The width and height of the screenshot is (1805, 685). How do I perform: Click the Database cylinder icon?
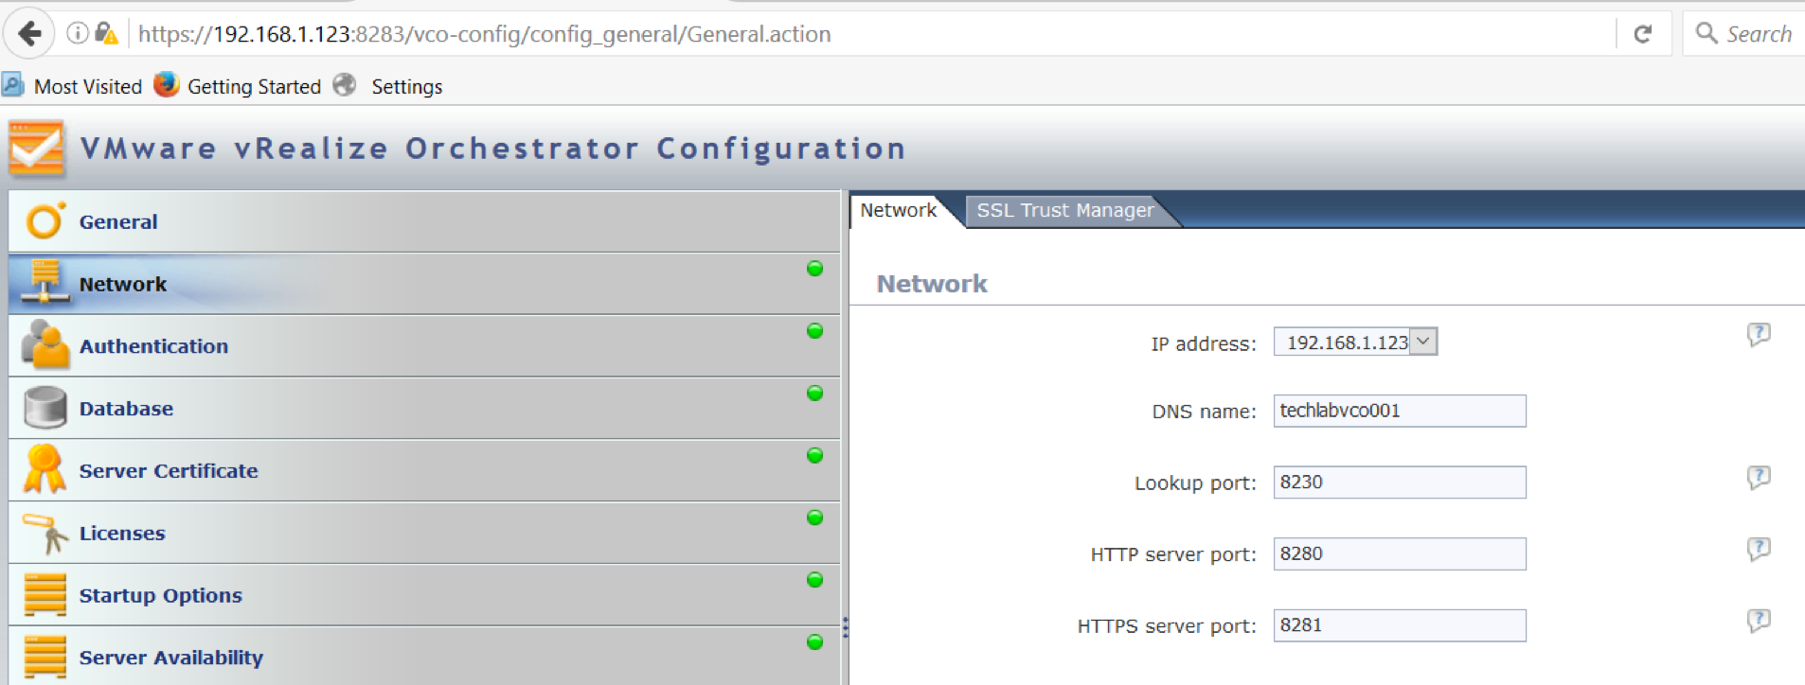[45, 408]
